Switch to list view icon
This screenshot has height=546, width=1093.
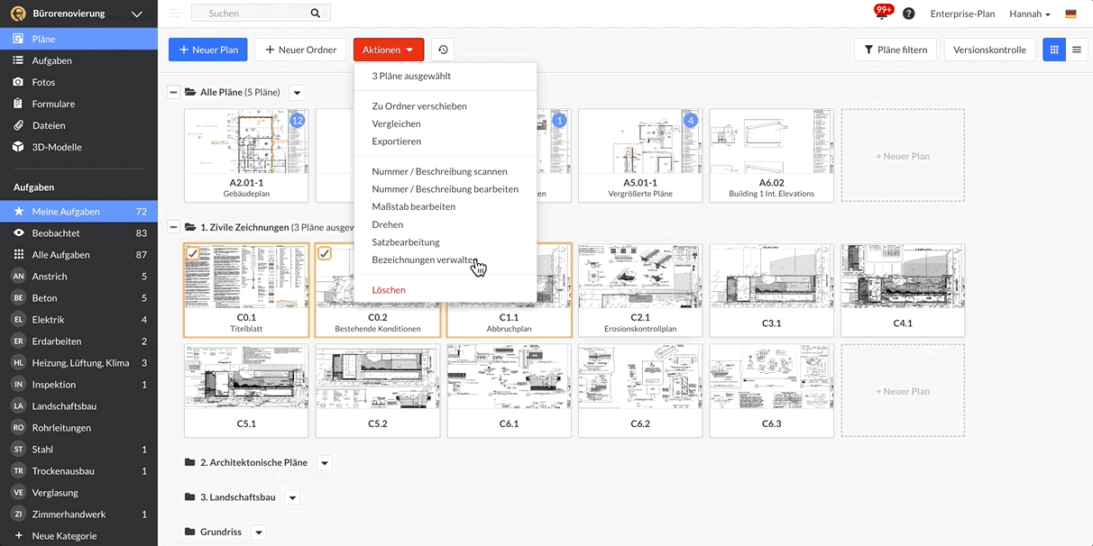(1077, 50)
